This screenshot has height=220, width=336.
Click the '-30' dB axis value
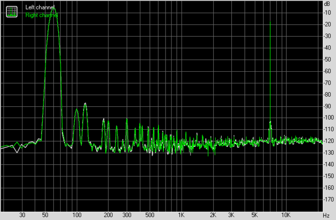(x=327, y=36)
